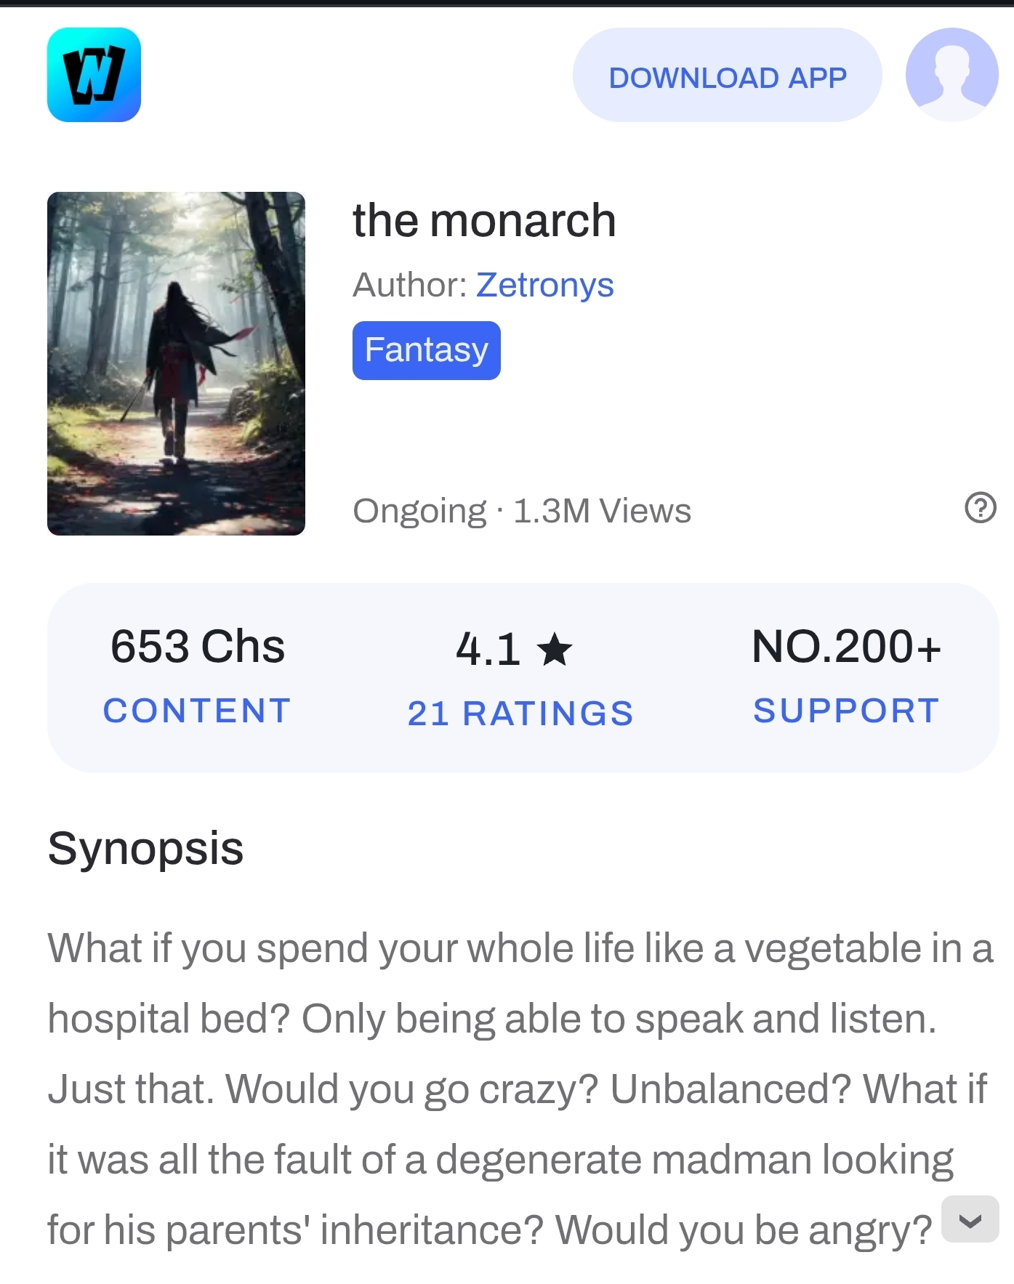1014x1284 pixels.
Task: Open the Content tab
Action: tap(197, 711)
